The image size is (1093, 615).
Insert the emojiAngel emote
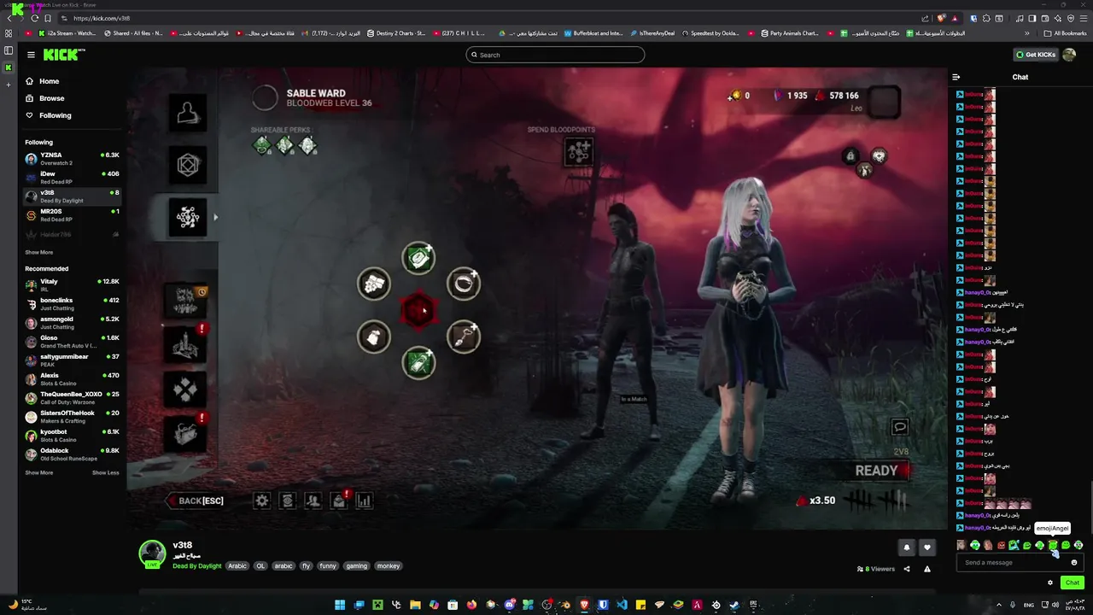[1053, 545]
